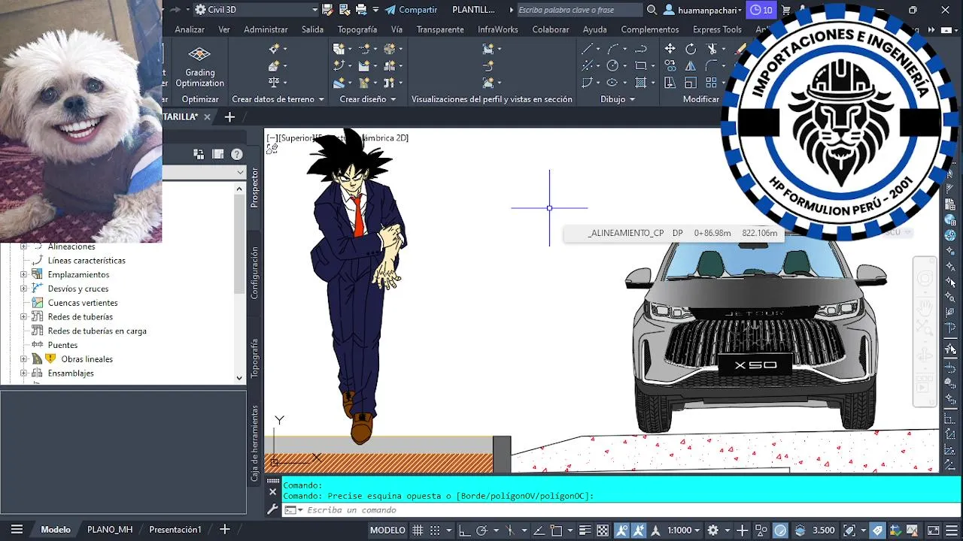Screen dimensions: 963x541
Task: Toggle snap mode in status bar
Action: (x=435, y=530)
